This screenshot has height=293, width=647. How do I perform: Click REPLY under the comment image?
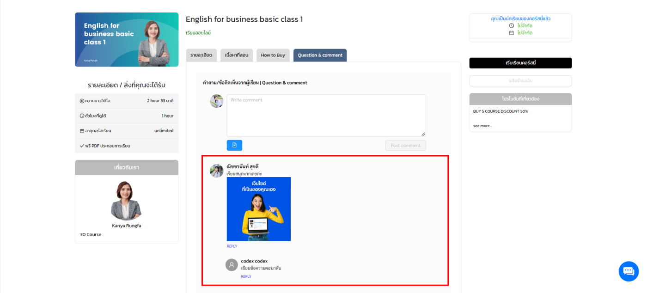pos(232,246)
